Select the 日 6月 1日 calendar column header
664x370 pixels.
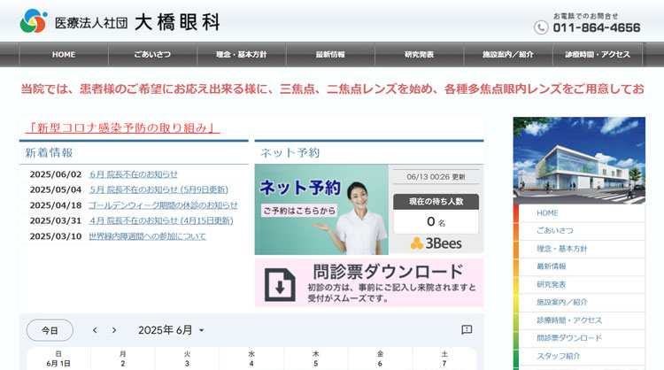[58, 358]
